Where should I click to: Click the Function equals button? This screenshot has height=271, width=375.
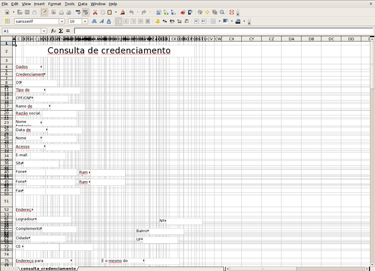point(68,31)
